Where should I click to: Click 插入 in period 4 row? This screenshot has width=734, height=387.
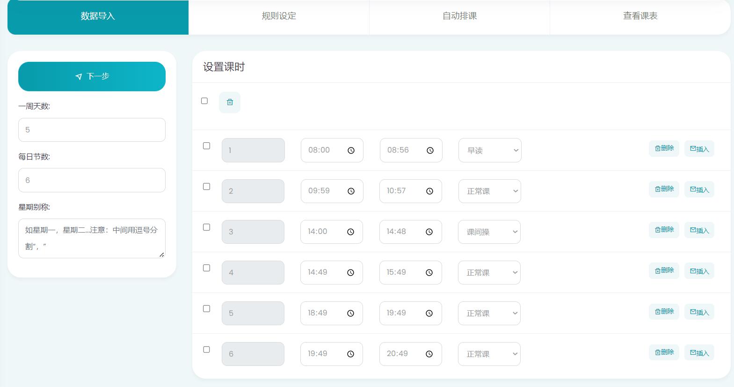699,270
